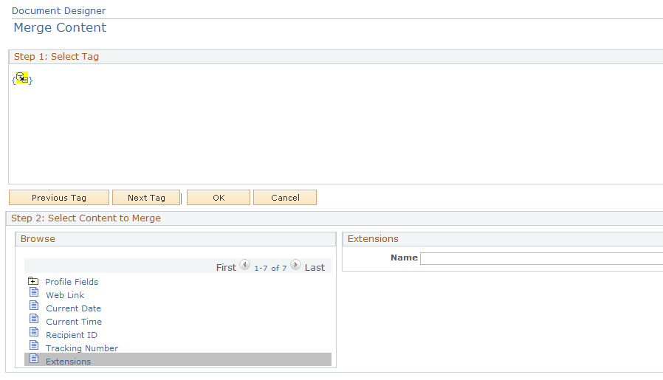Go to previous page of browse list
Screen dimensions: 663x380
point(245,265)
